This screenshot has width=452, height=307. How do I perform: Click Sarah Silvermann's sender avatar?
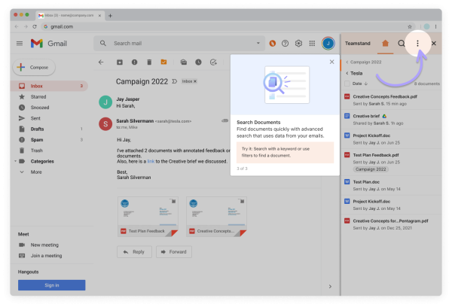tap(105, 124)
